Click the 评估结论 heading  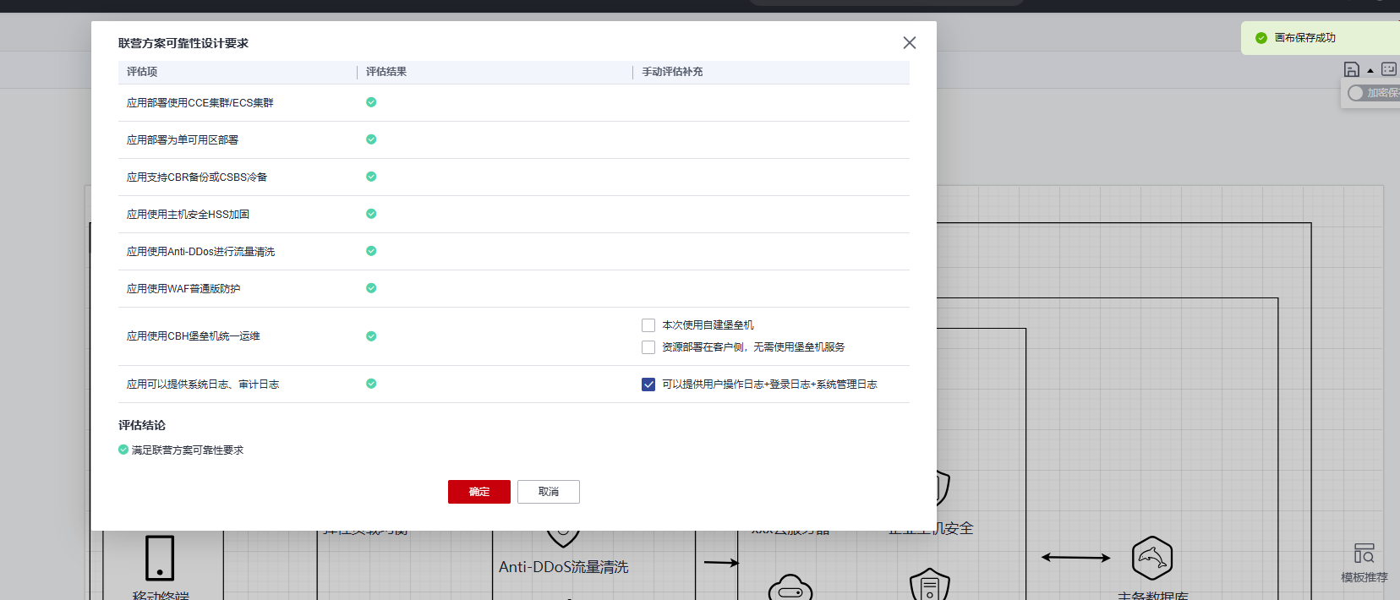tap(142, 425)
